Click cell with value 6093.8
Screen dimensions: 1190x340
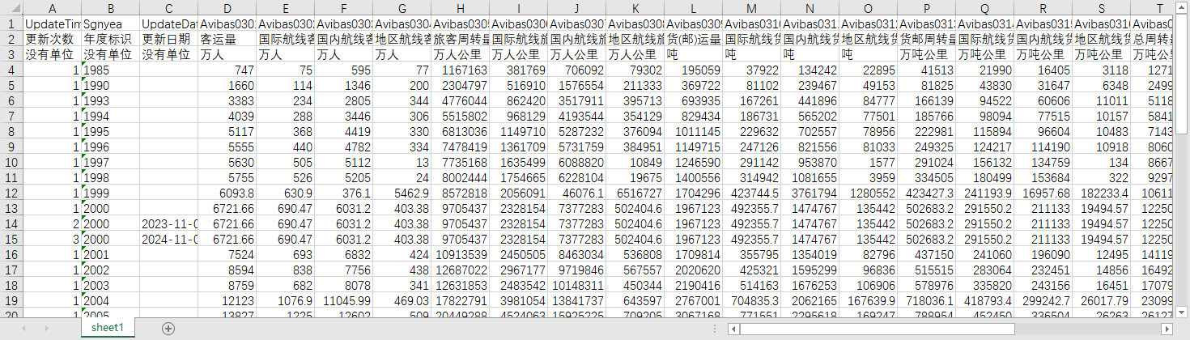[227, 193]
